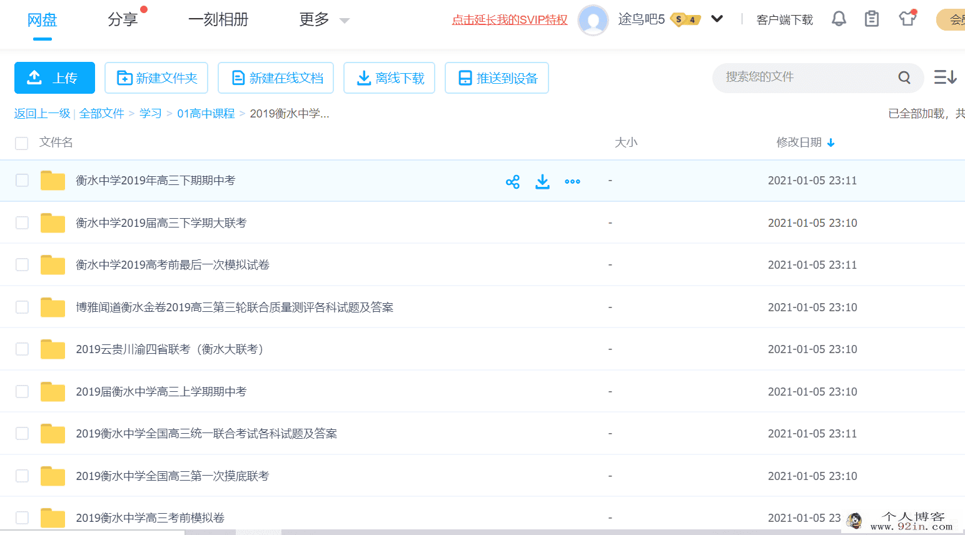Image resolution: width=965 pixels, height=535 pixels.
Task: Check the box for 2019衡水中学全国高三第一次摸底联考
Action: (22, 476)
